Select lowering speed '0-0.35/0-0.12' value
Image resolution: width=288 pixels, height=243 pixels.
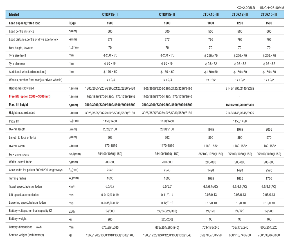[x=110, y=203]
